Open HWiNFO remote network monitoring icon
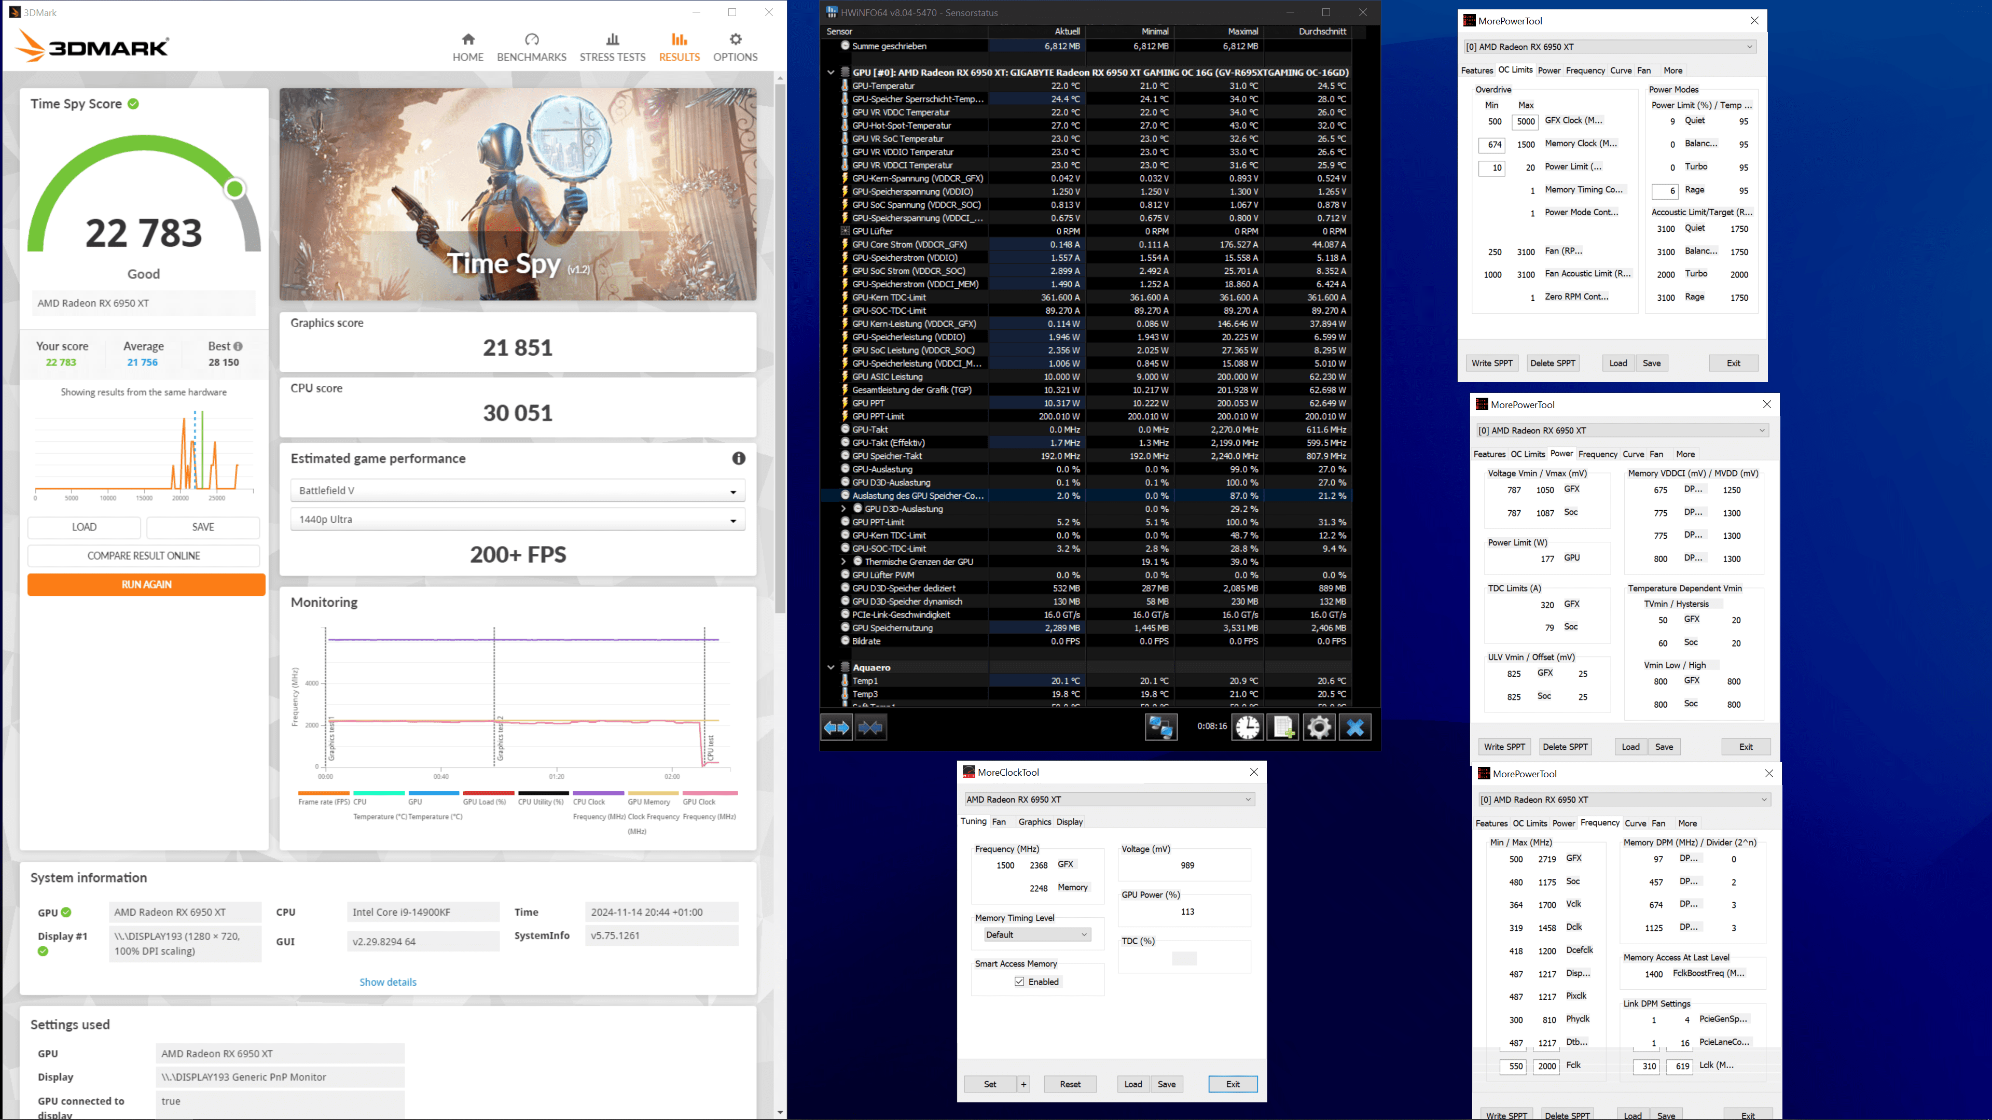 (x=1161, y=727)
